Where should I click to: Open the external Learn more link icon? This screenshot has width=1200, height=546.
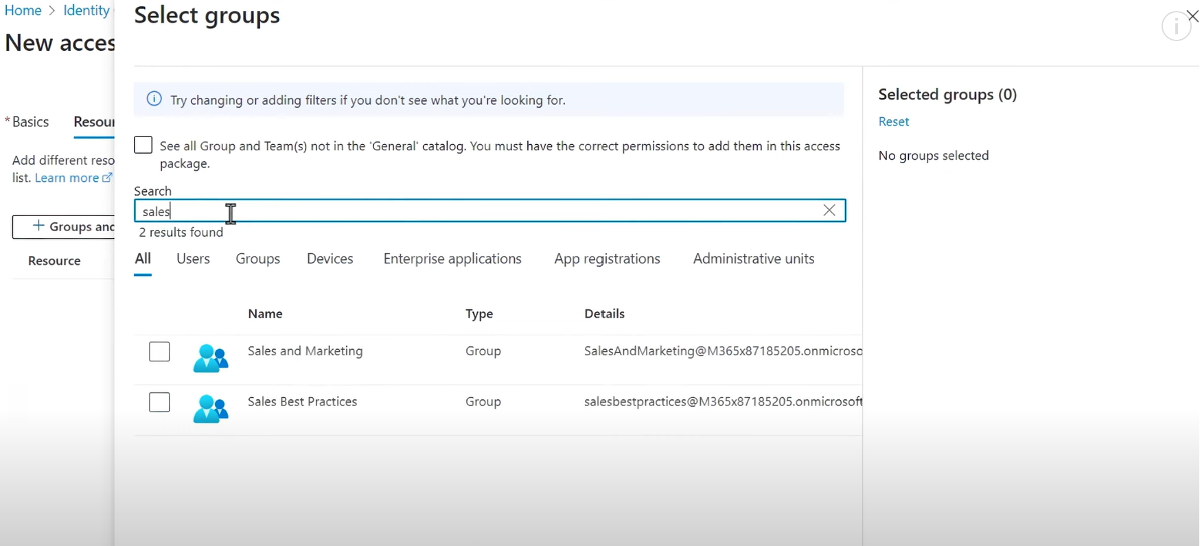click(107, 178)
